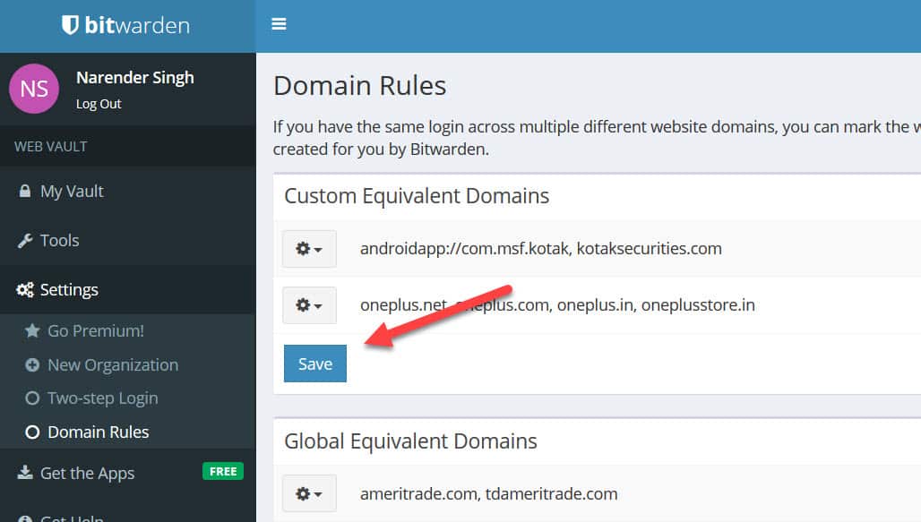Viewport: 921px width, 522px height.
Task: Toggle the hamburger sidebar menu icon
Action: 279,24
